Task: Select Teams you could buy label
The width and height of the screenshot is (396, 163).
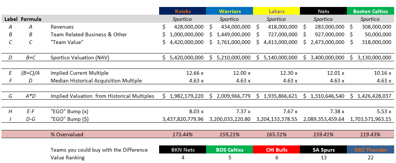Action: coord(99,150)
